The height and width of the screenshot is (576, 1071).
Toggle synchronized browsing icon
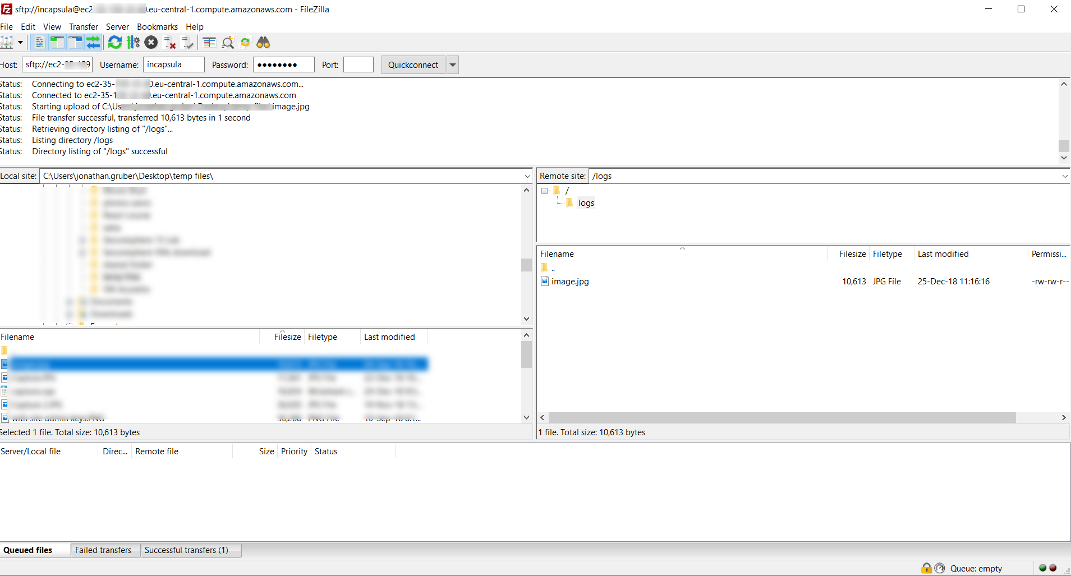(x=245, y=43)
